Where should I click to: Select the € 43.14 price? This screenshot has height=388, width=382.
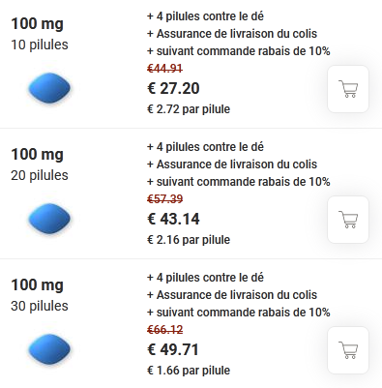click(x=173, y=219)
